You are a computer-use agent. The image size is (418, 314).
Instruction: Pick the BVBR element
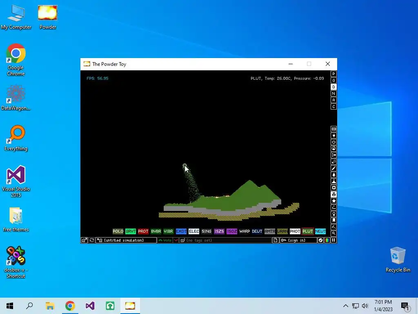[156, 231]
